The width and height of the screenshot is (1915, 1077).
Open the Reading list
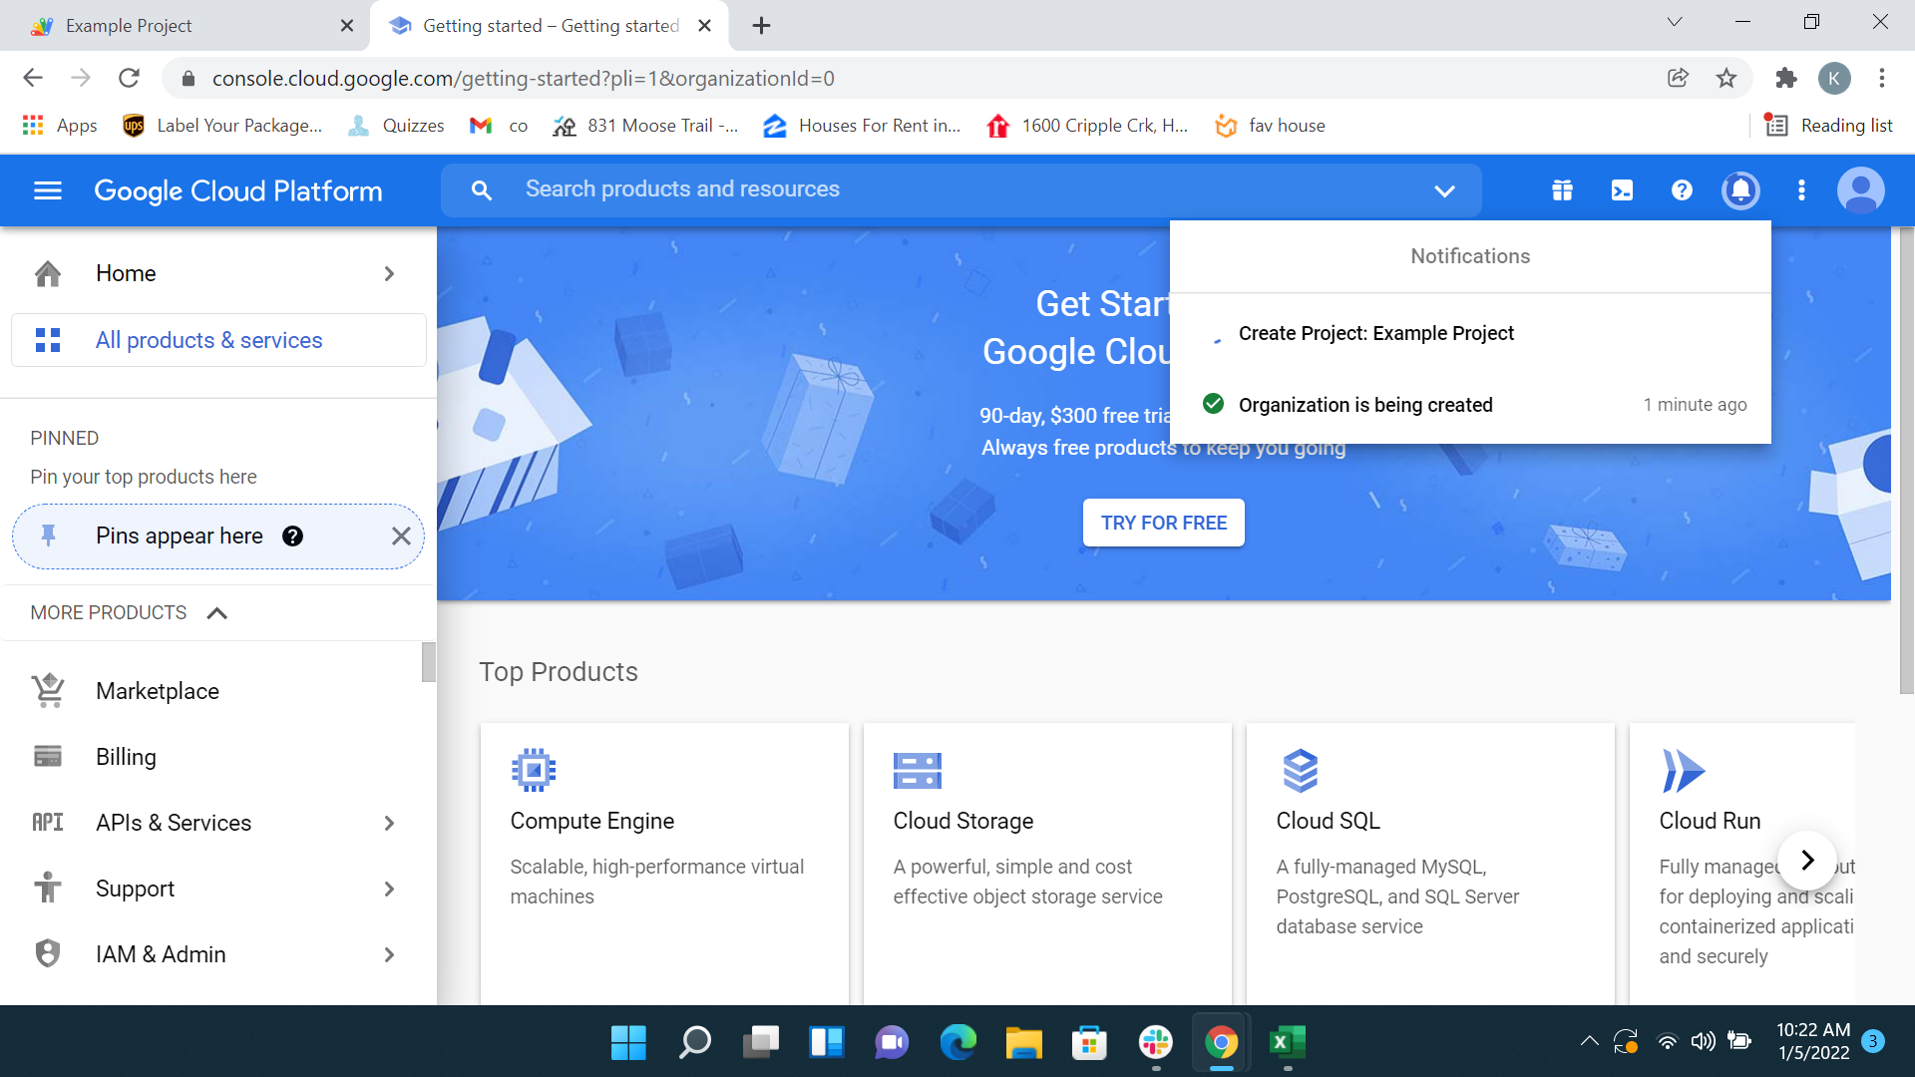(x=1829, y=126)
